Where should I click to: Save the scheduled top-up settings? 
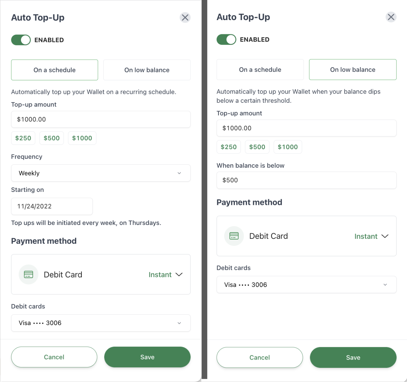pos(147,357)
